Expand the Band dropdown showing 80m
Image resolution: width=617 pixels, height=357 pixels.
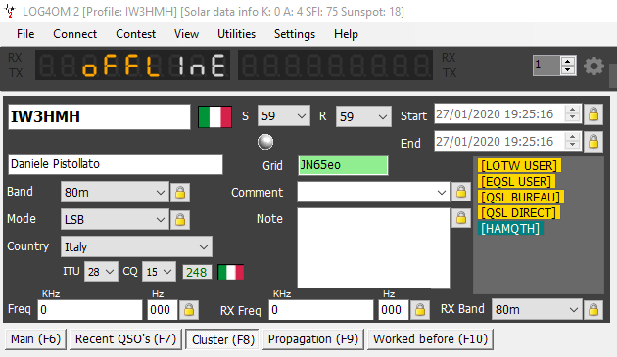click(x=115, y=193)
